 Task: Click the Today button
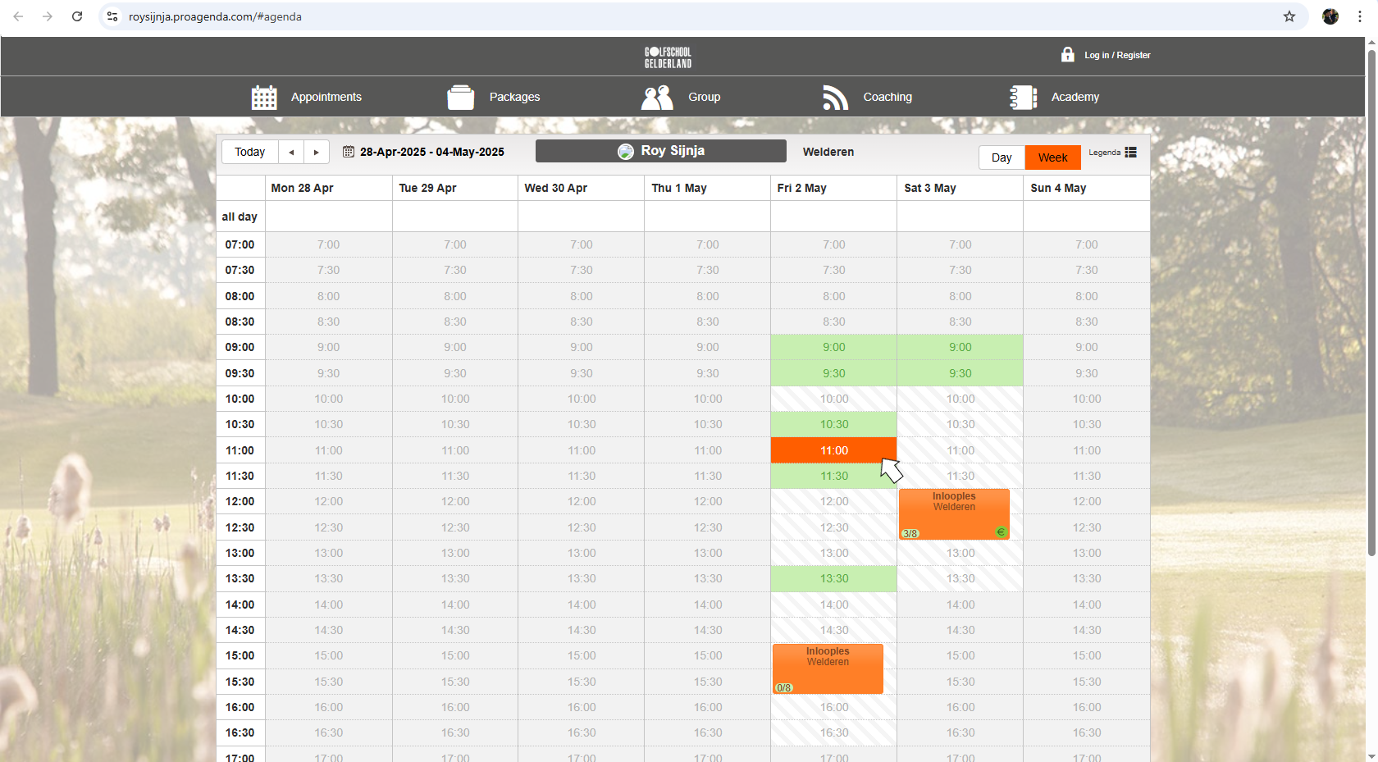[249, 152]
